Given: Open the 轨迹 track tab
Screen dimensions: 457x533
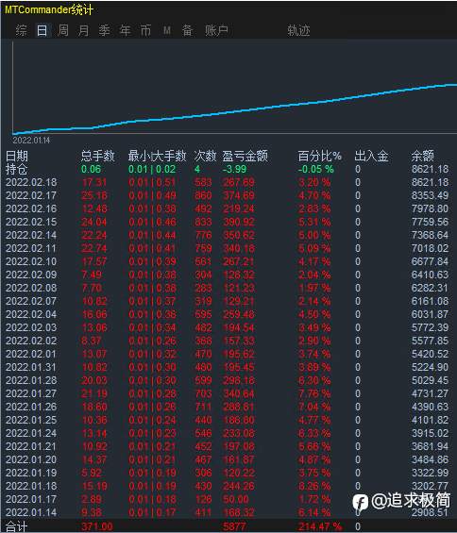Looking at the screenshot, I should [298, 30].
